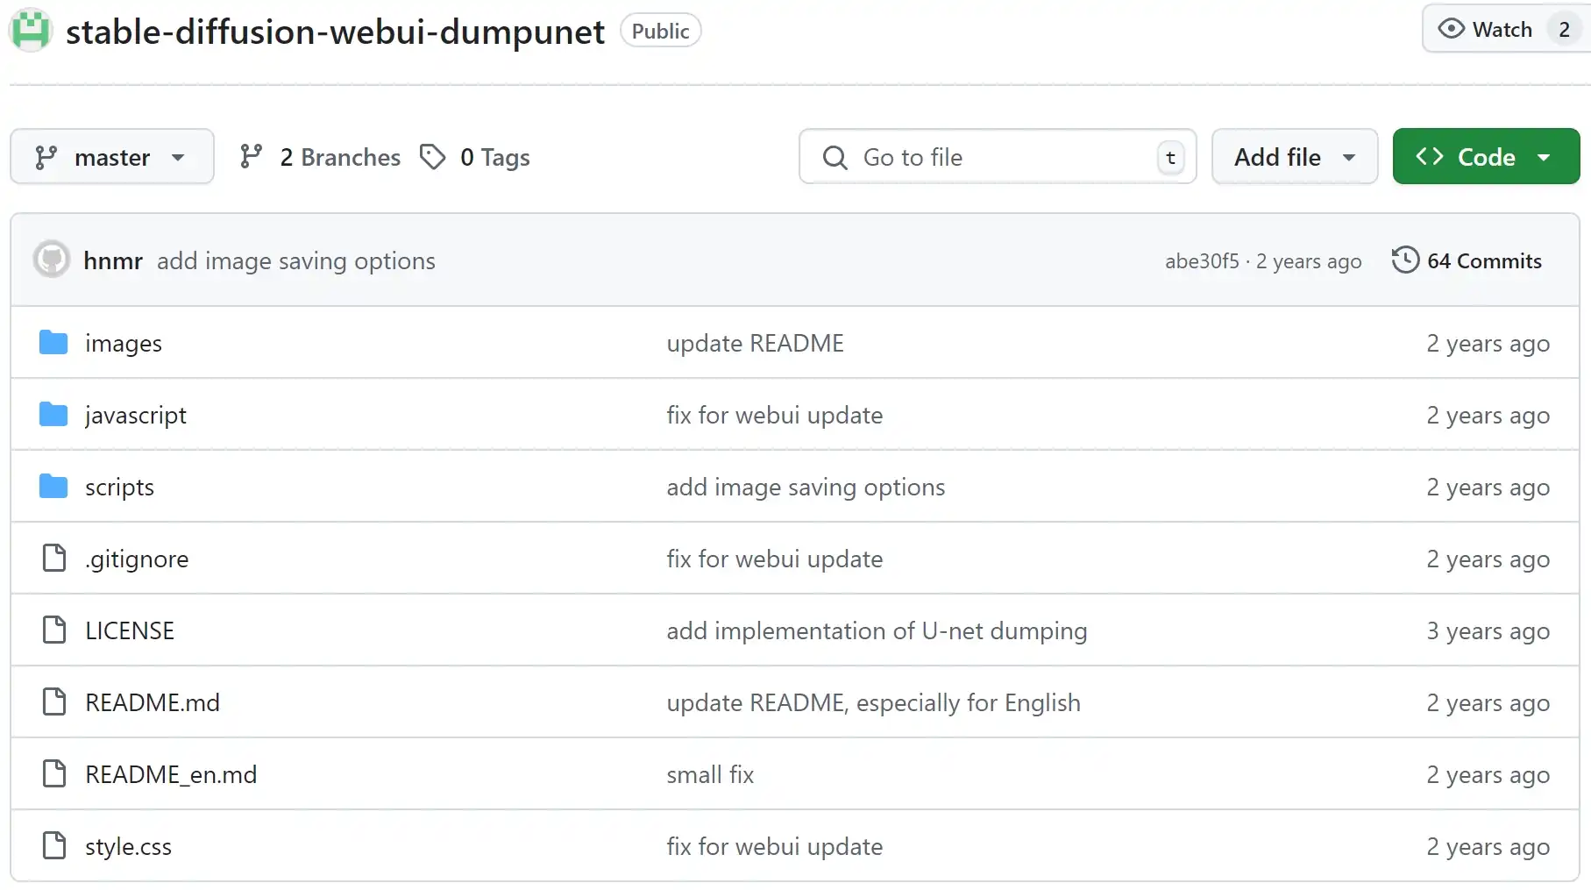This screenshot has height=890, width=1591.
Task: Open update README commit for images
Action: 755,343
